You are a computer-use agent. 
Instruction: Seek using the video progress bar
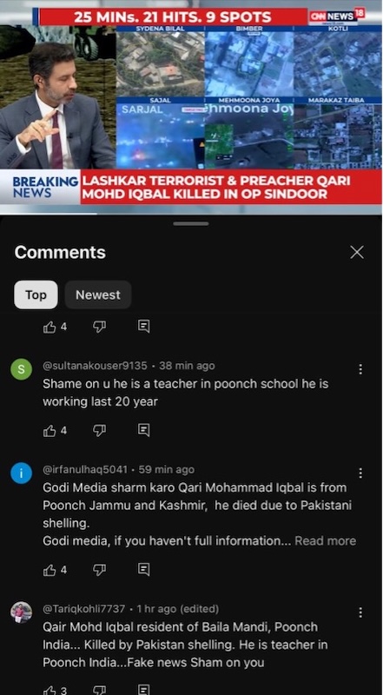click(x=191, y=213)
